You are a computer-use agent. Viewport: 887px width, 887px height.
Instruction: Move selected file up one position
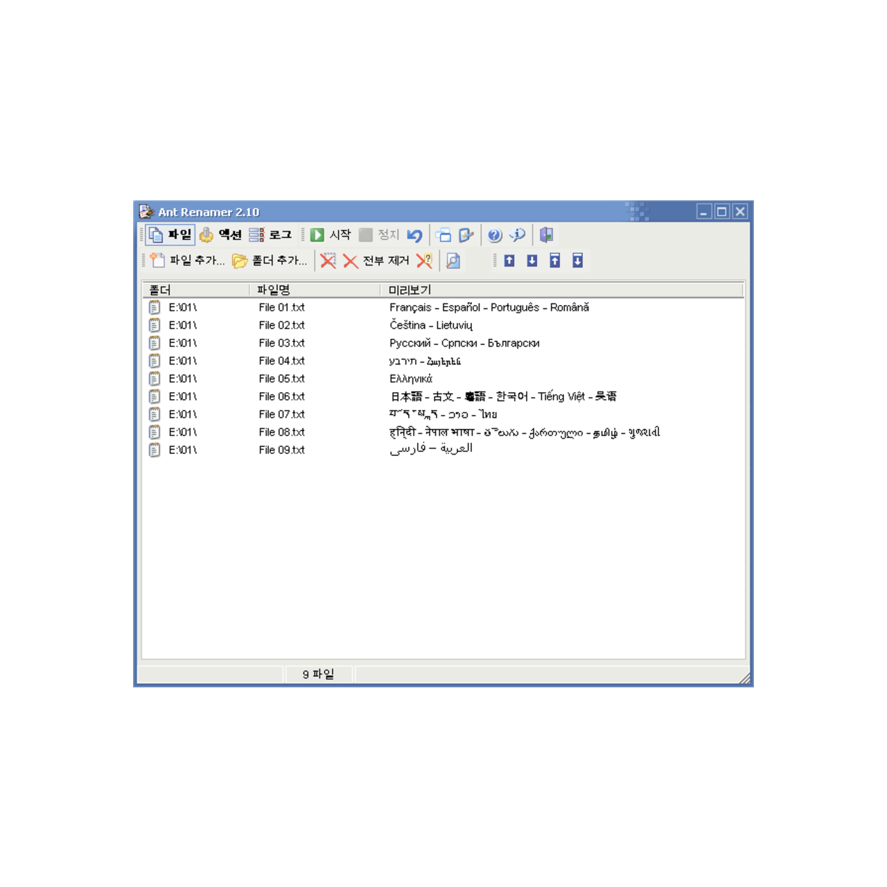coord(509,261)
